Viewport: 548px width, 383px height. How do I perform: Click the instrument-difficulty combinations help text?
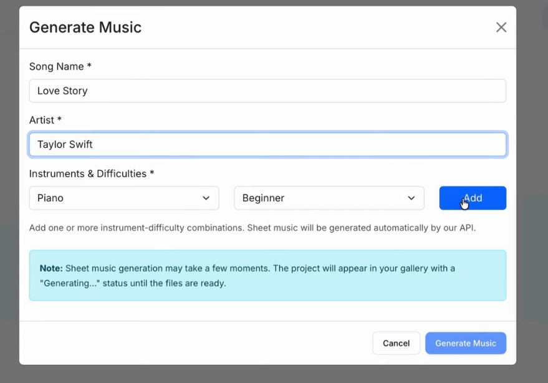click(x=252, y=228)
